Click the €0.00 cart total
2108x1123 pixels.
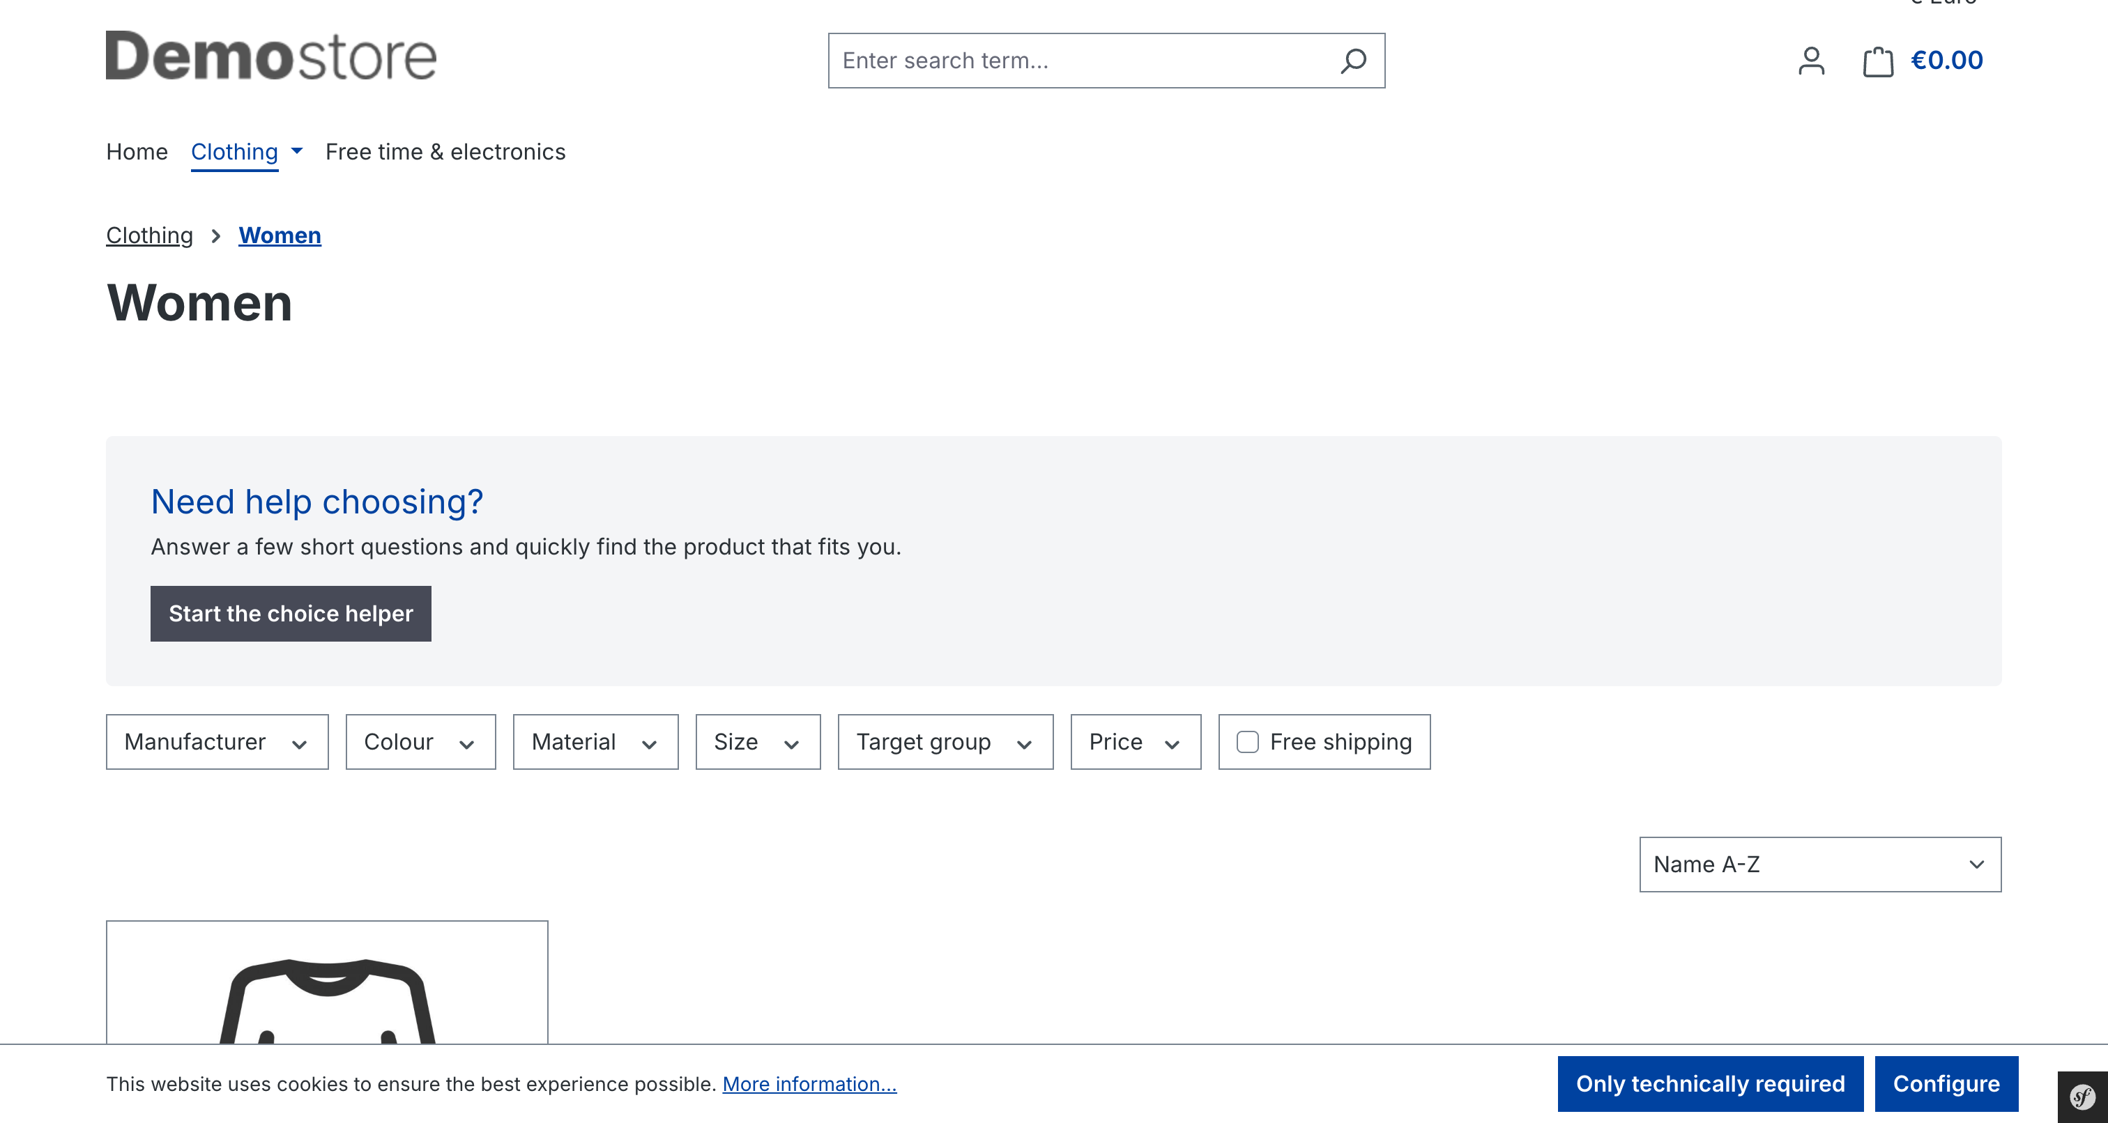(x=1946, y=61)
